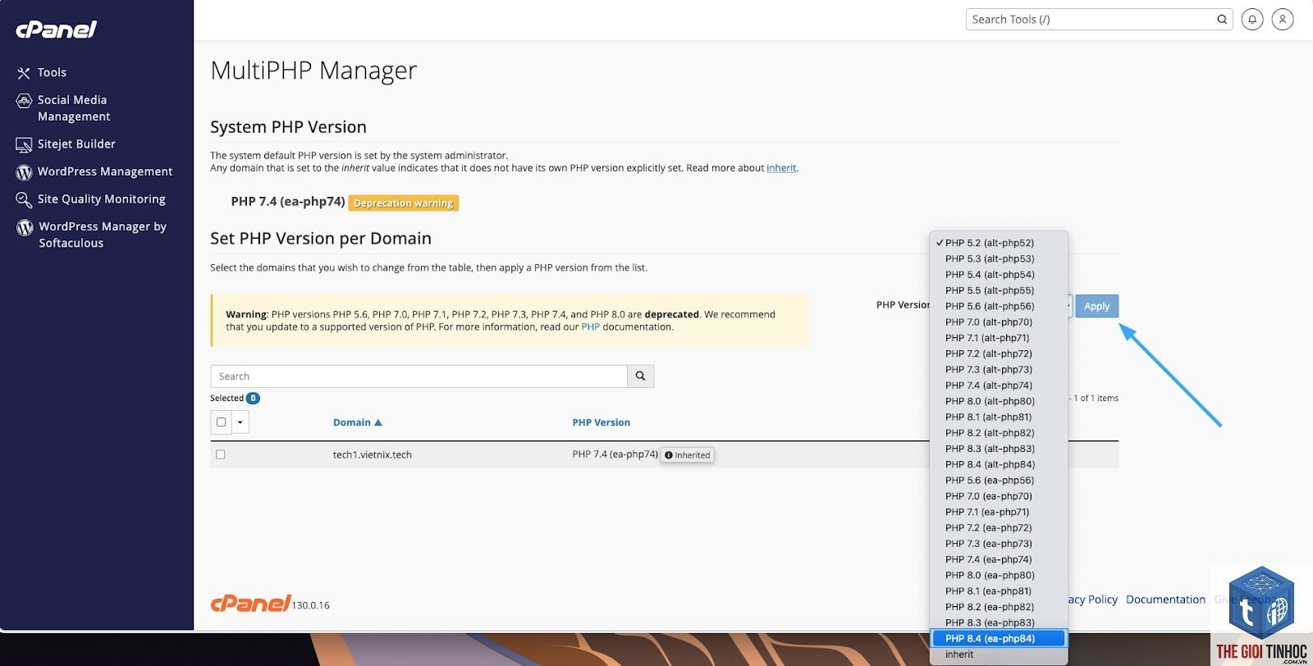Choose PHP 7.1 (alt-php71) option
This screenshot has width=1313, height=666.
(x=999, y=338)
